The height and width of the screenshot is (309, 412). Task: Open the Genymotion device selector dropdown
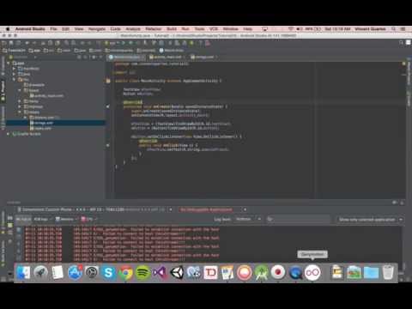pyautogui.click(x=95, y=209)
